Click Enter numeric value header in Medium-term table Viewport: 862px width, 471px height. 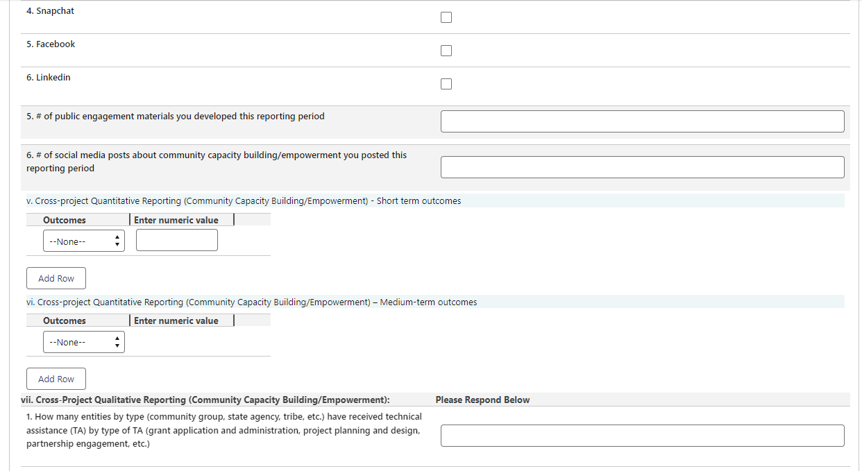pyautogui.click(x=176, y=320)
